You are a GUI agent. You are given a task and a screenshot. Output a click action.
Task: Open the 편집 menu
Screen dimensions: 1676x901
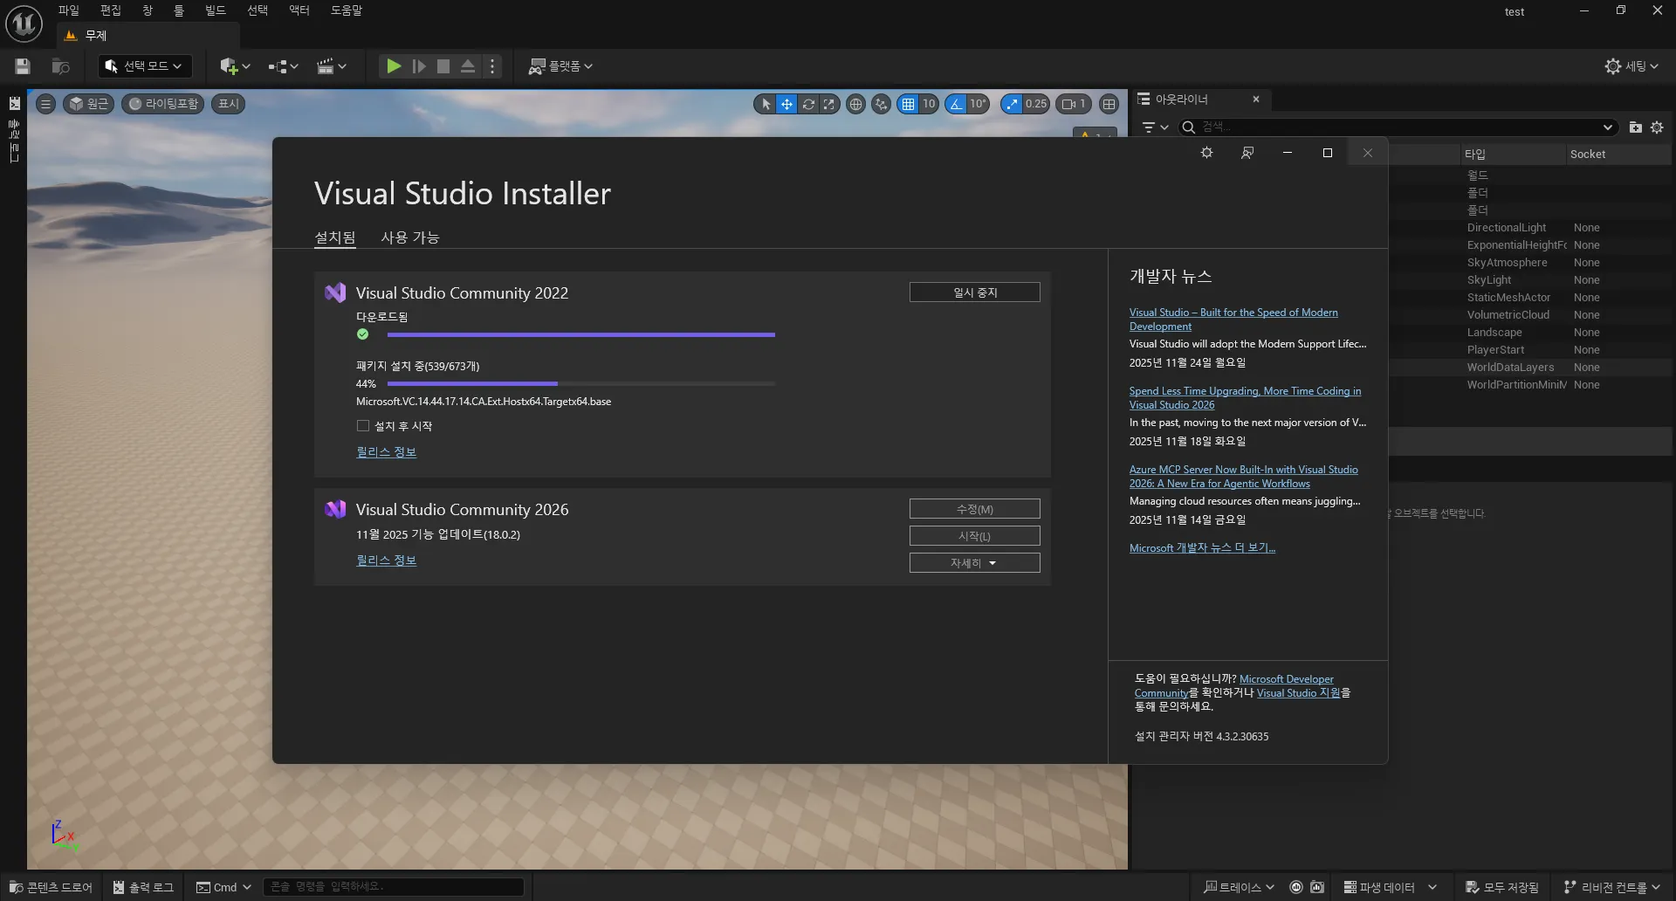click(110, 10)
